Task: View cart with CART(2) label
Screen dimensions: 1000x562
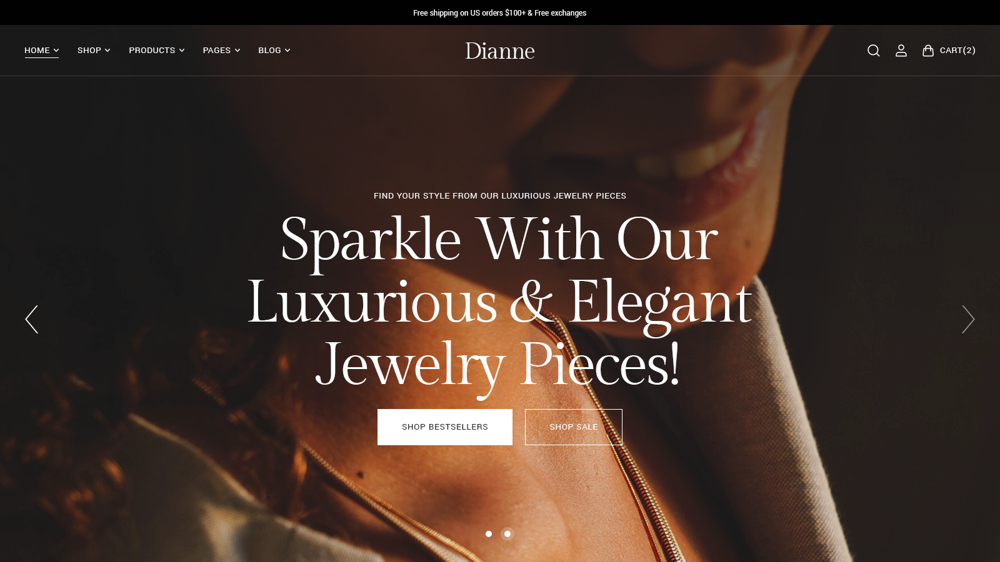Action: 957,51
